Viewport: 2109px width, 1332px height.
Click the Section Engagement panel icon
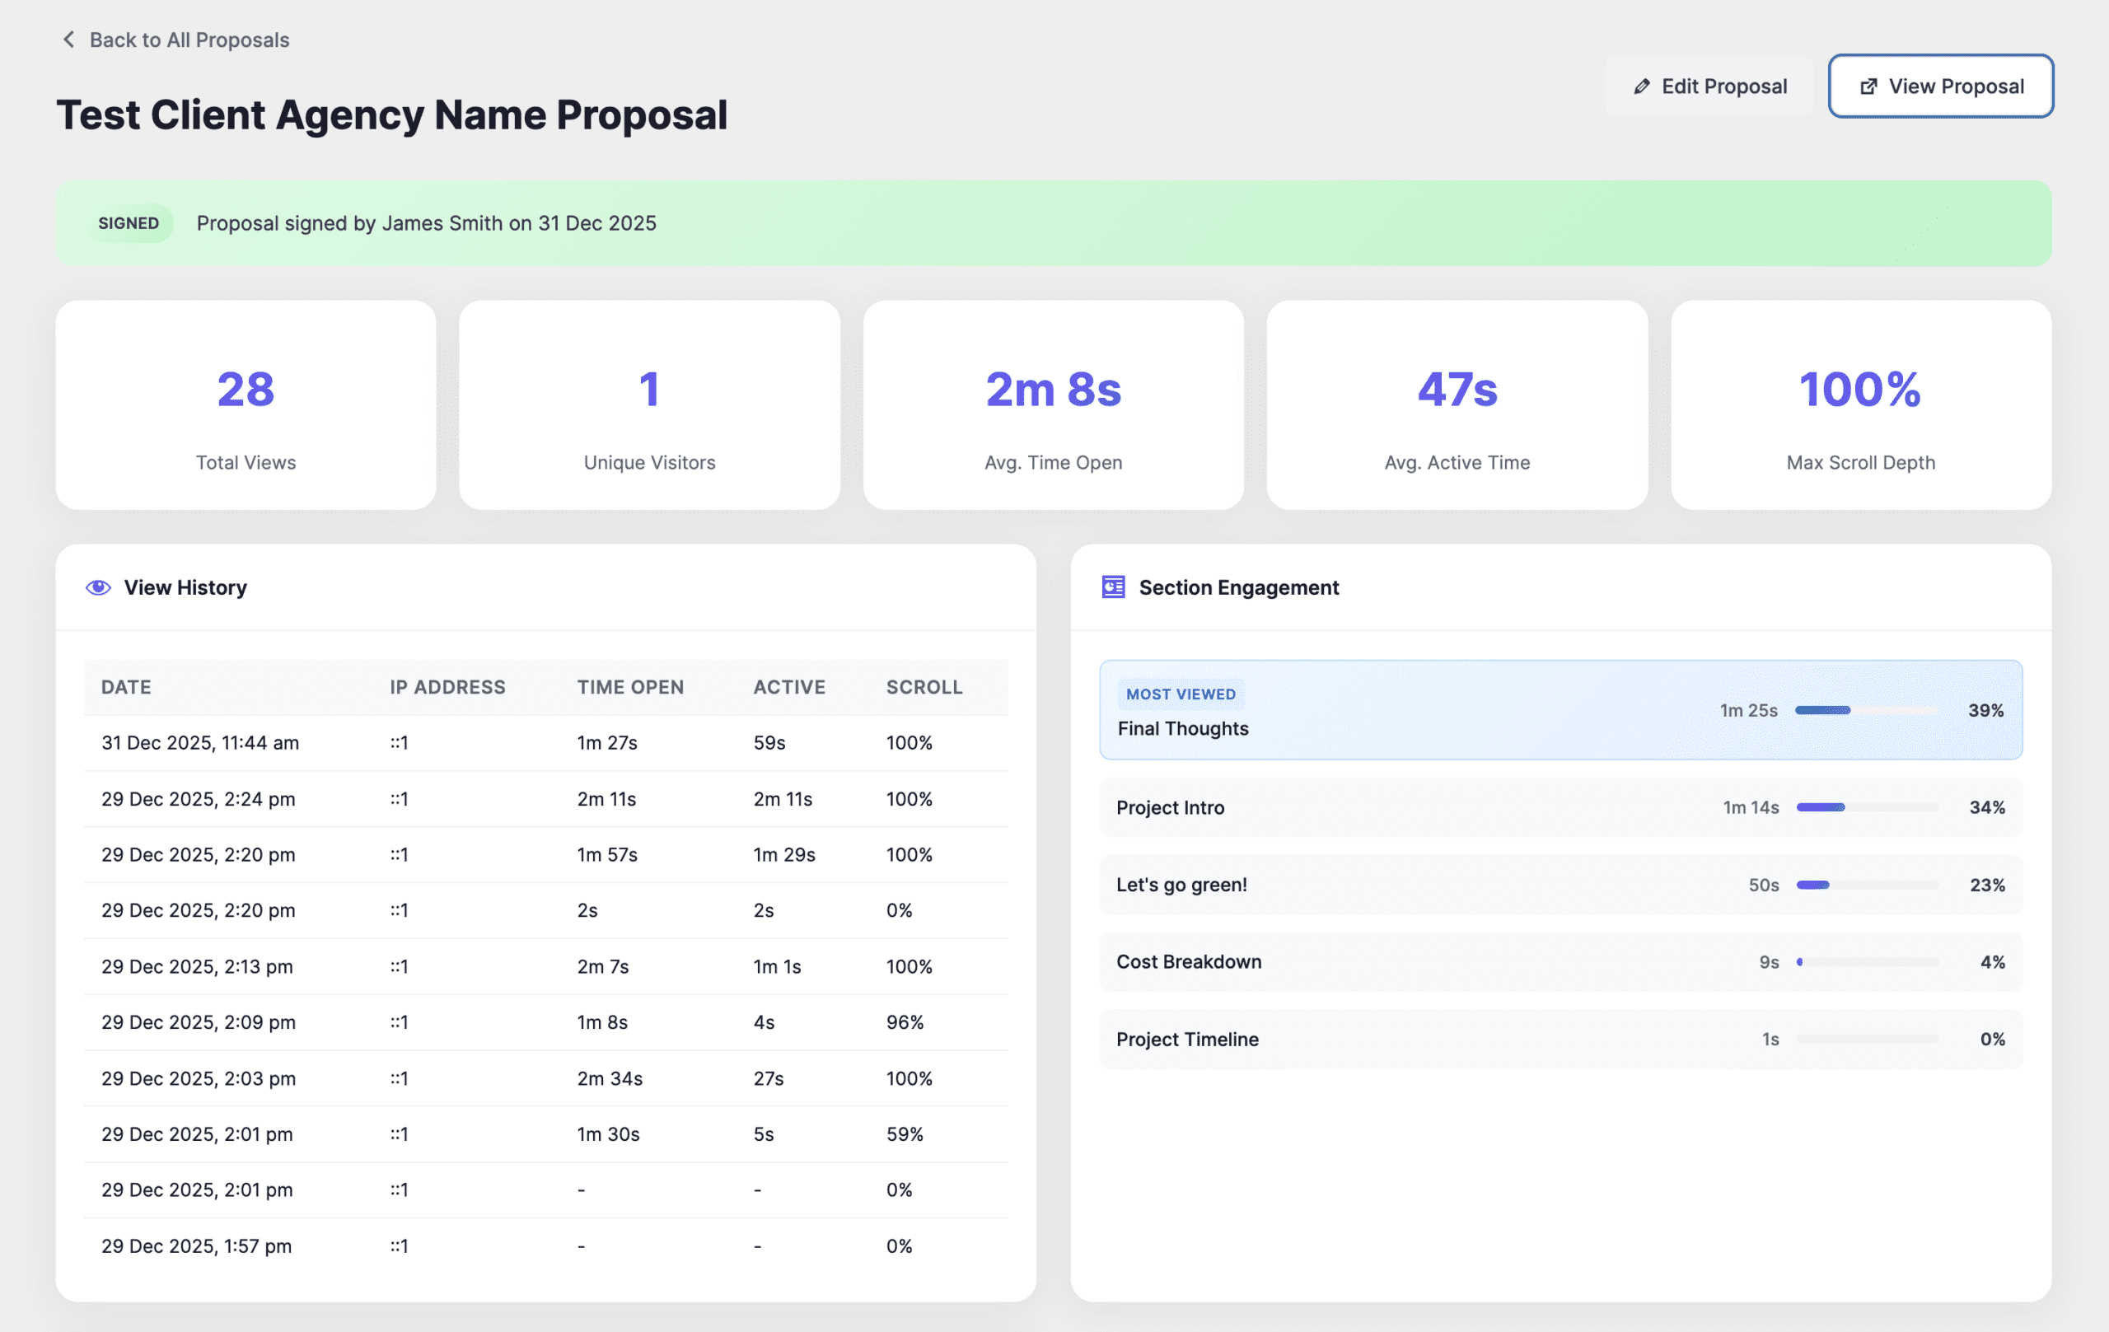click(1113, 587)
